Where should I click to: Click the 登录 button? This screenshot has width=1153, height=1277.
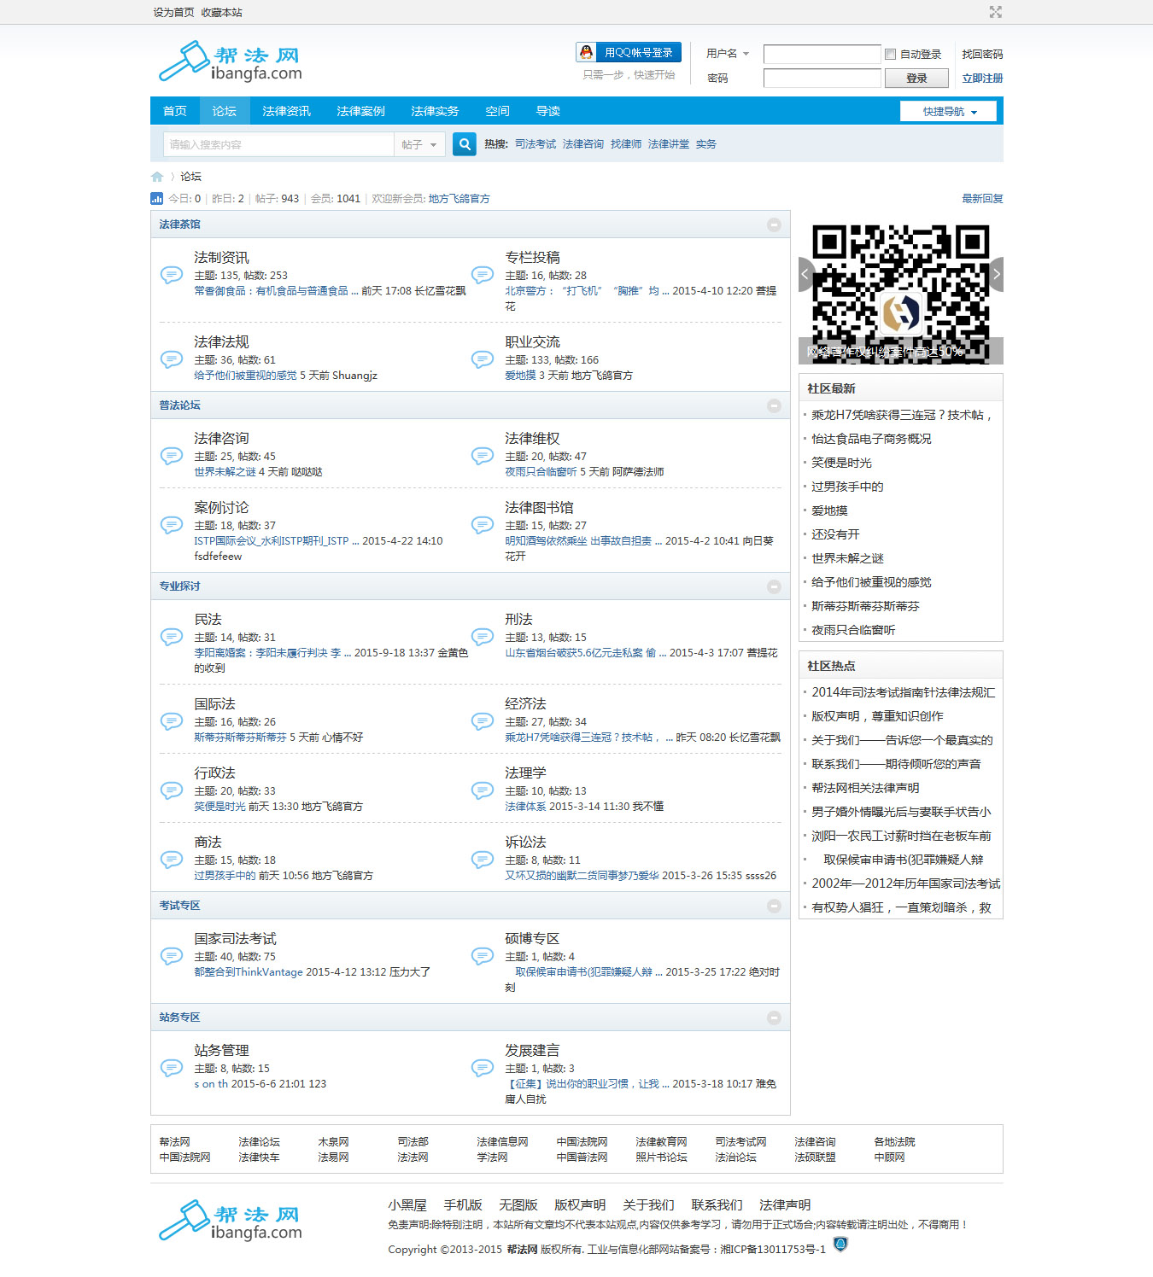pyautogui.click(x=916, y=78)
